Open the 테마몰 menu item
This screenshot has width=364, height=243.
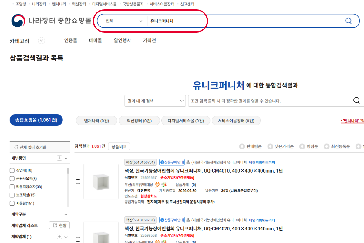95,40
